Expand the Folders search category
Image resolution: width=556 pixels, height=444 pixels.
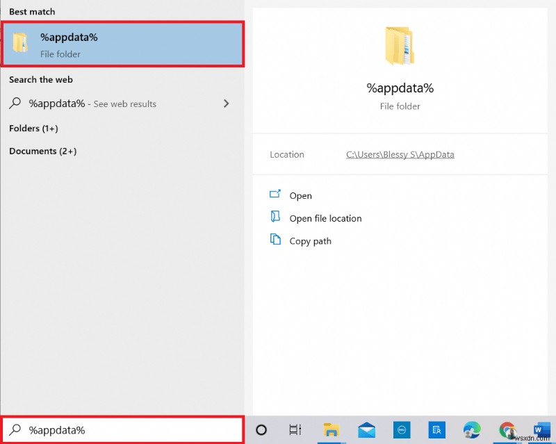click(33, 128)
